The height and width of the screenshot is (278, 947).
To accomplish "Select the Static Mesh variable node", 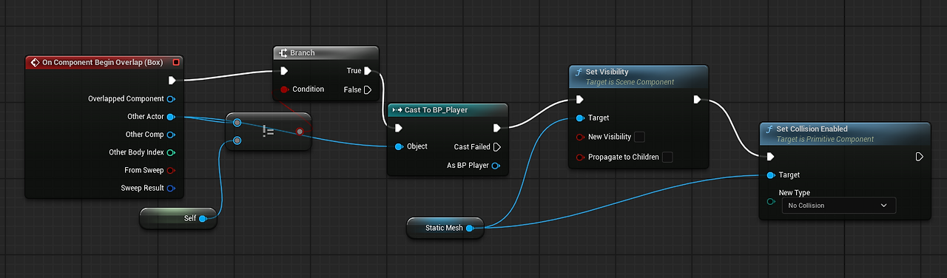I will tap(445, 228).
